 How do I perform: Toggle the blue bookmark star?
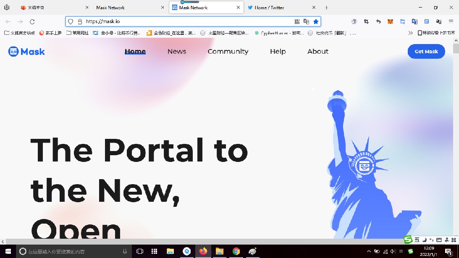(x=316, y=21)
